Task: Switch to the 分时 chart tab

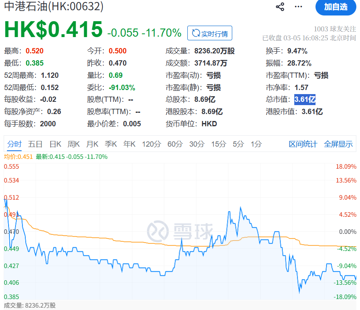Action: coord(14,144)
